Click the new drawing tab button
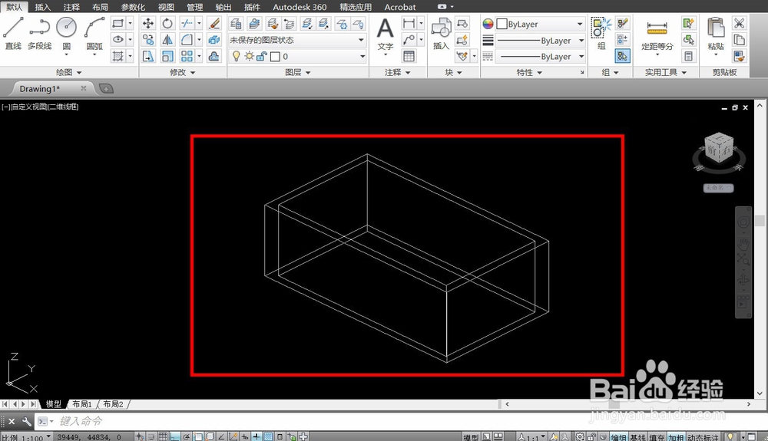This screenshot has height=441, width=768. 106,88
